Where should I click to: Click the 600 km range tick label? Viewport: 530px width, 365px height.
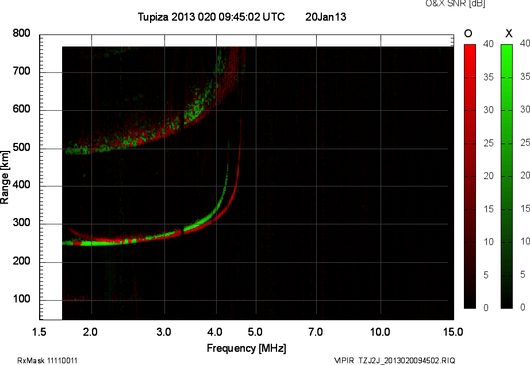(22, 109)
